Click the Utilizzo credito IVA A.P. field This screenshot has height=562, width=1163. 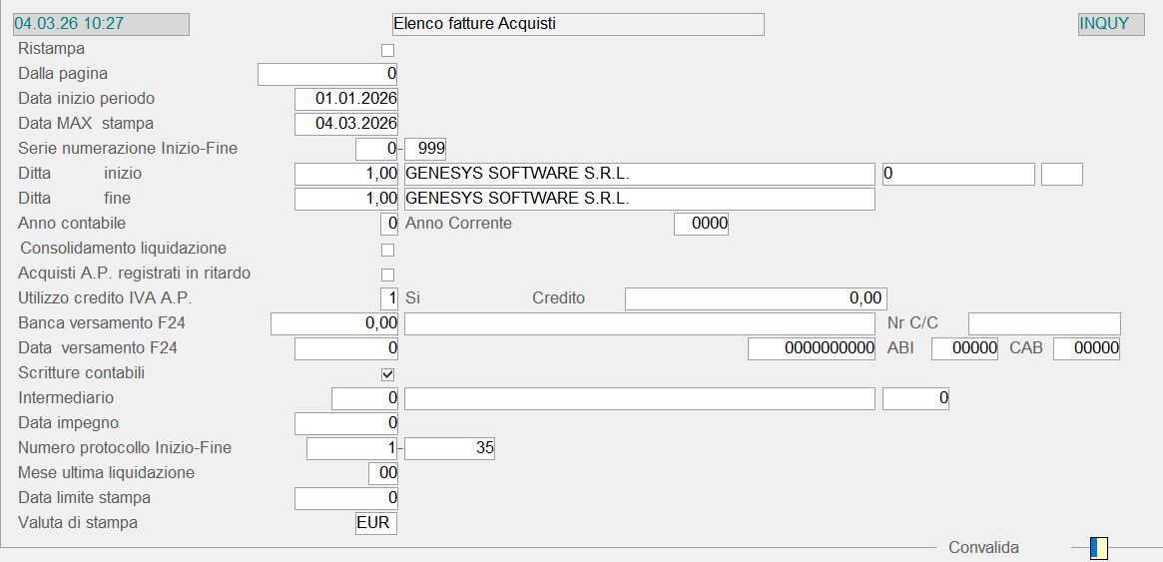coord(389,298)
